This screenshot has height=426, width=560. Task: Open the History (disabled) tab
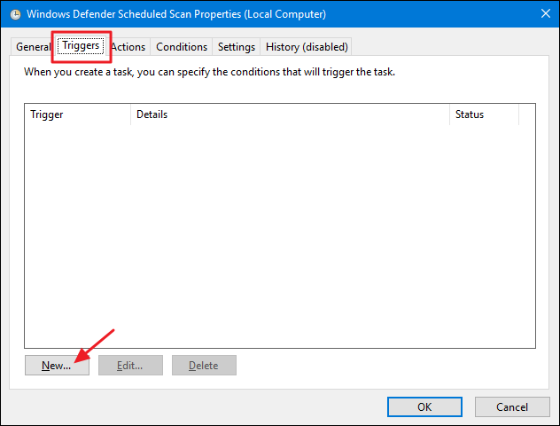(x=307, y=47)
